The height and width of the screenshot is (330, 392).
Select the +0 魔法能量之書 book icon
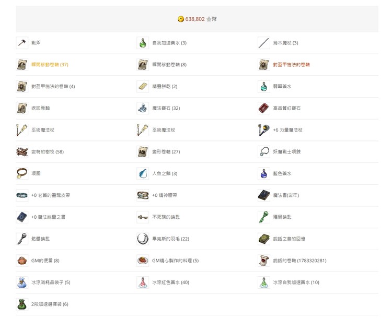22,217
